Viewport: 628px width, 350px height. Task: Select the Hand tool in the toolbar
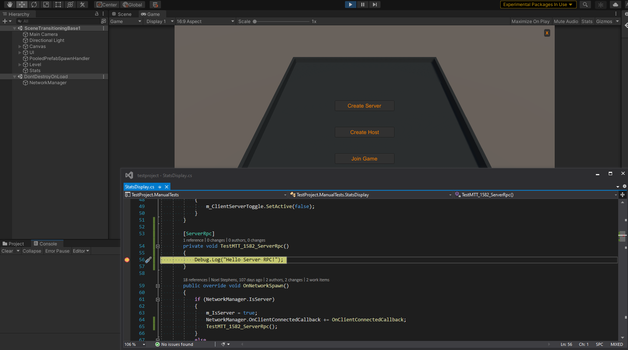[9, 5]
